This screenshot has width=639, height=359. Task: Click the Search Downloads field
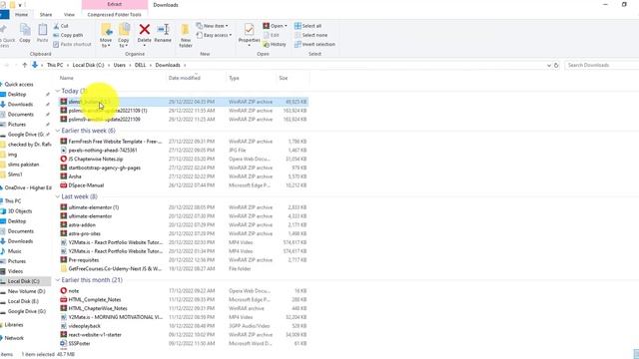[x=601, y=65]
